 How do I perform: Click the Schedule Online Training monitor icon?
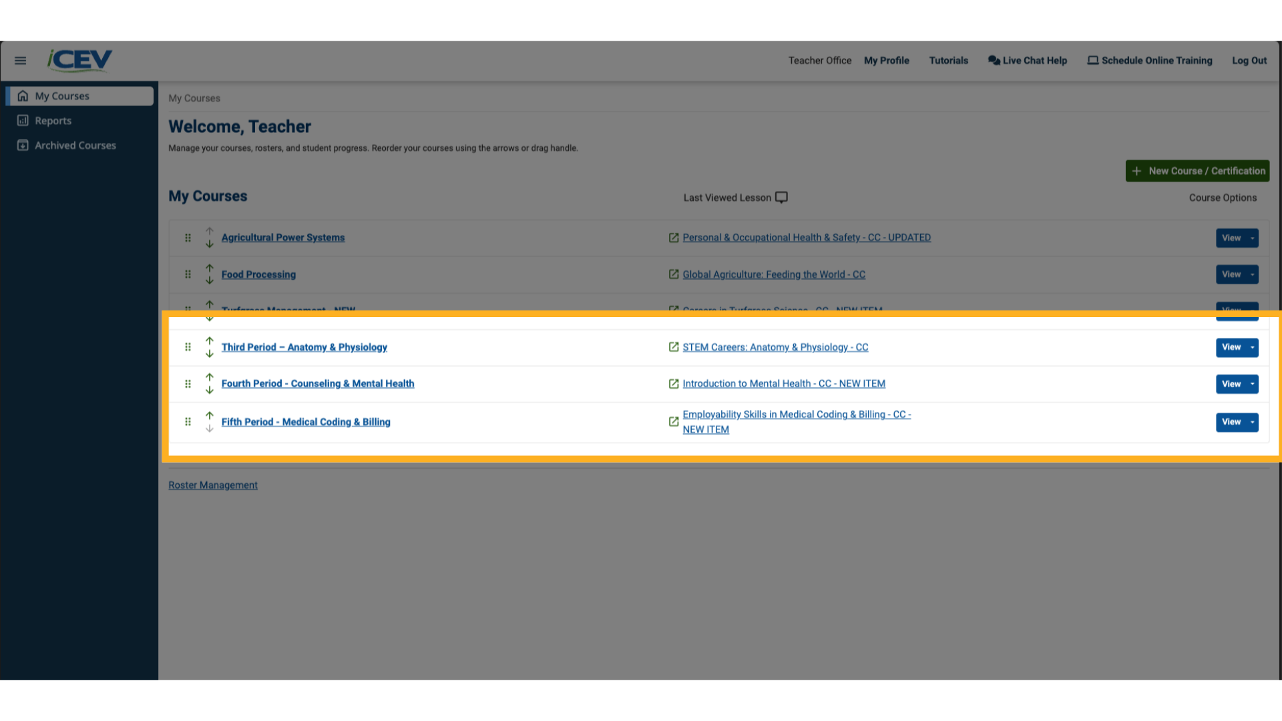tap(1093, 60)
